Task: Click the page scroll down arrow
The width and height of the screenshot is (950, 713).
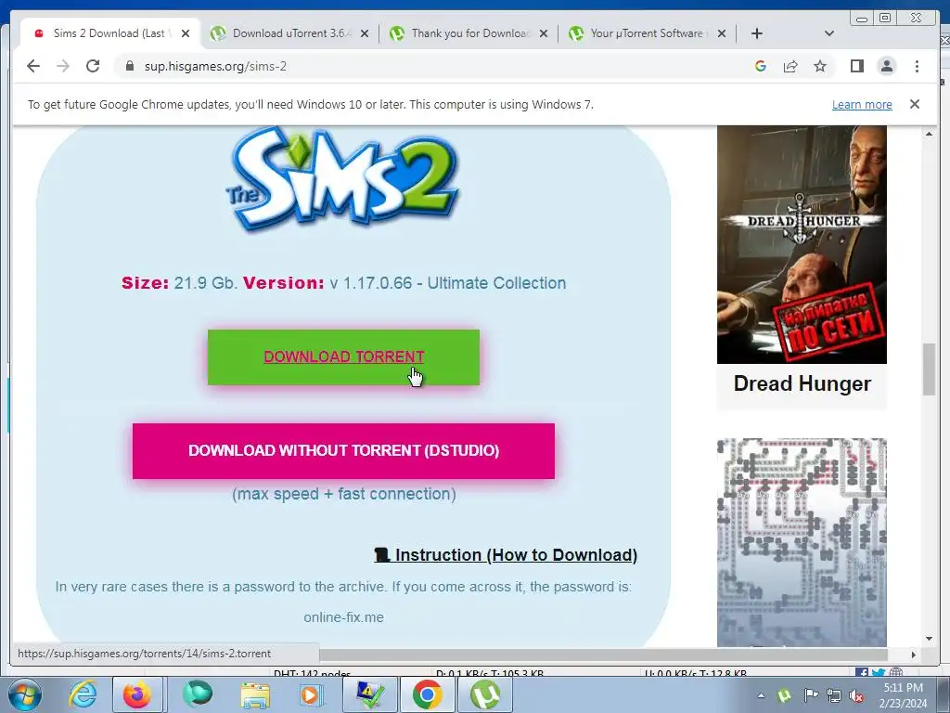Action: pyautogui.click(x=929, y=639)
